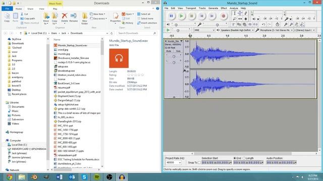Click the Undo icon in Audacity
The width and height of the screenshot is (323, 181).
point(263,25)
